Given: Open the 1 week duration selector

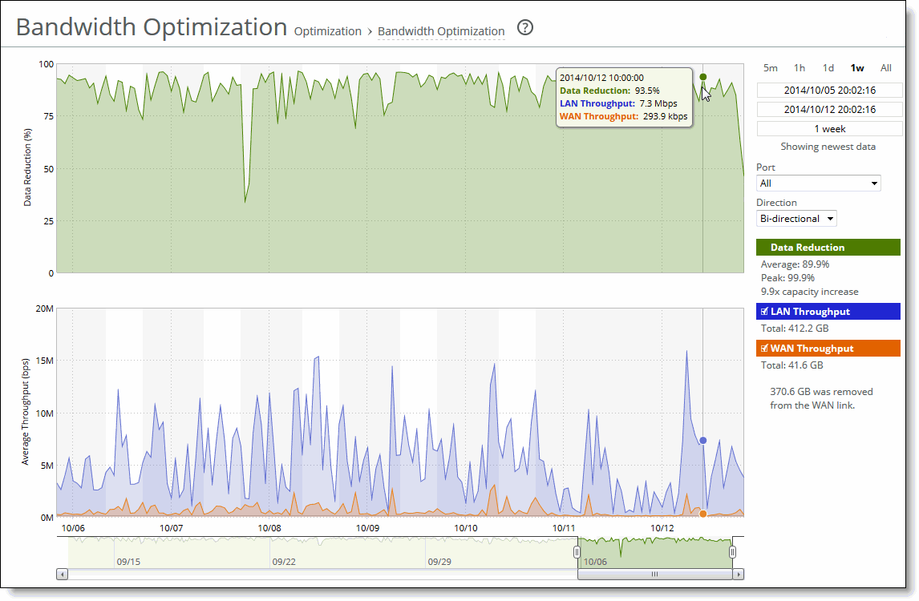Looking at the screenshot, I should (x=828, y=127).
